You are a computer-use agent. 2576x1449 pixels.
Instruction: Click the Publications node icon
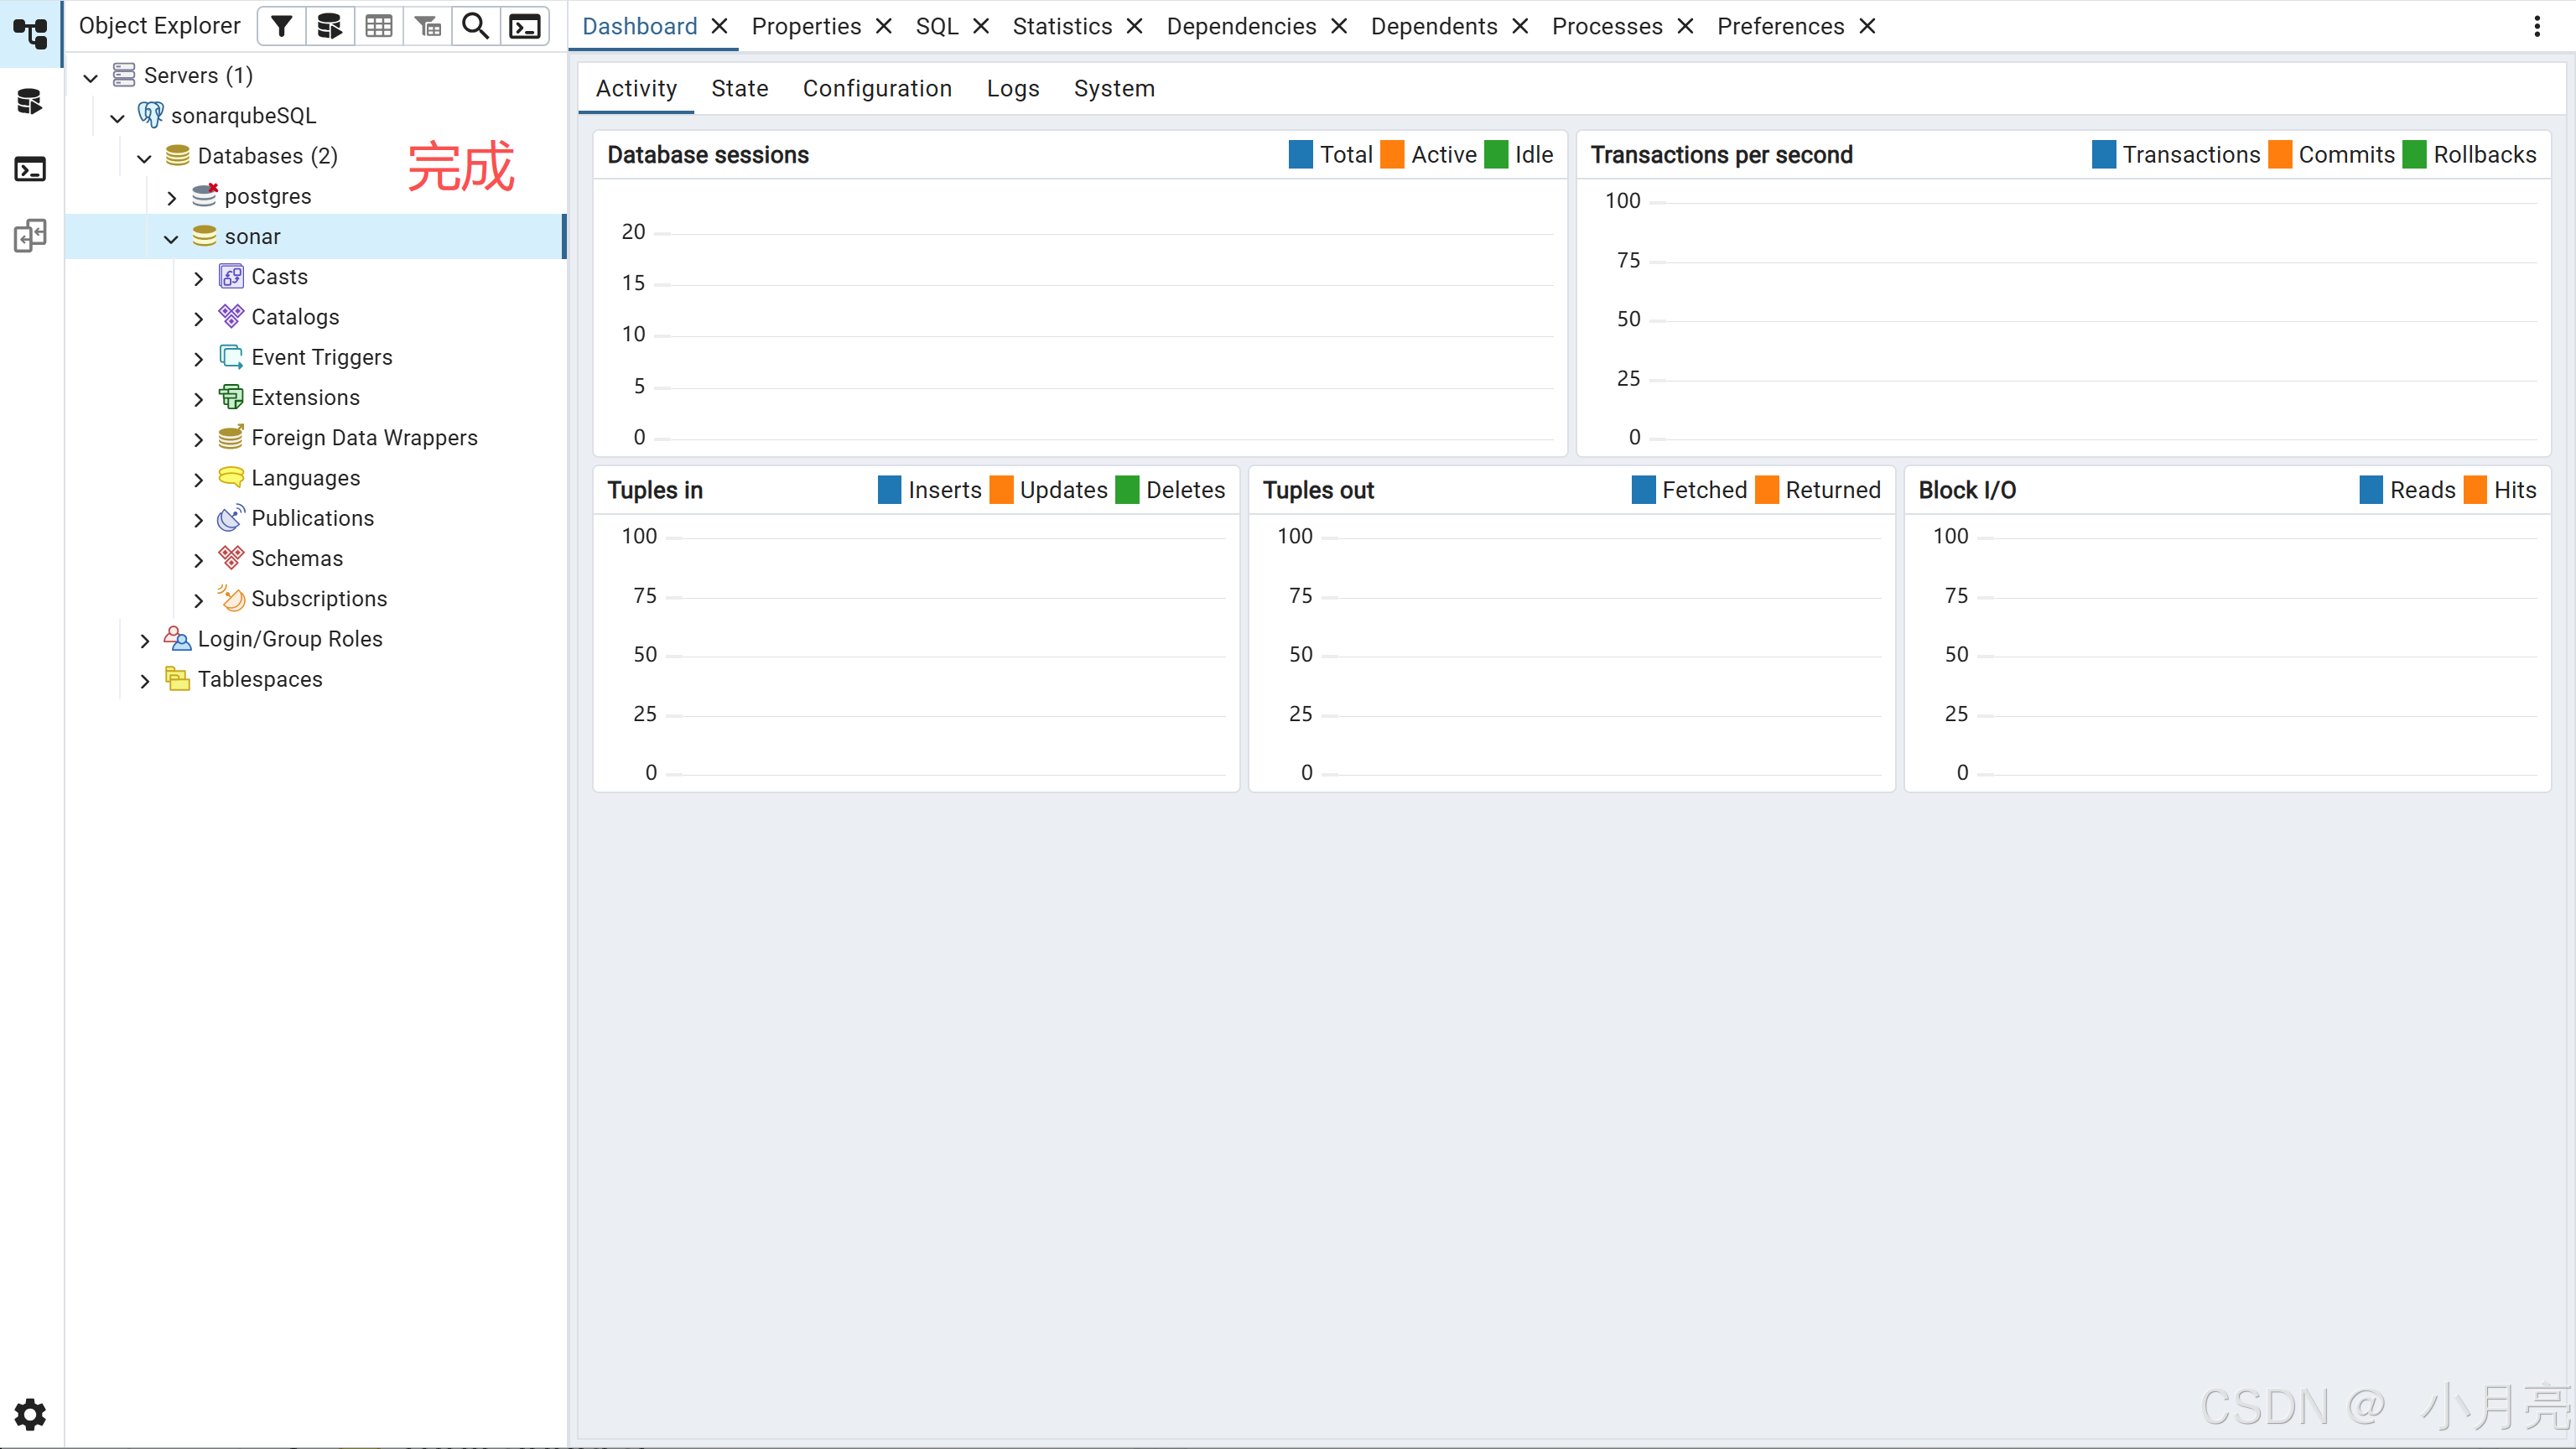(231, 517)
